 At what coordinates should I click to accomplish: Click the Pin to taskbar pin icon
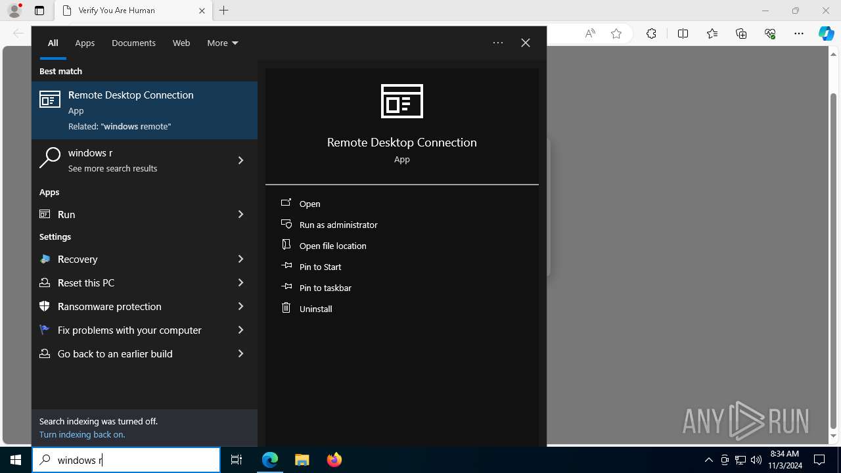[286, 286]
